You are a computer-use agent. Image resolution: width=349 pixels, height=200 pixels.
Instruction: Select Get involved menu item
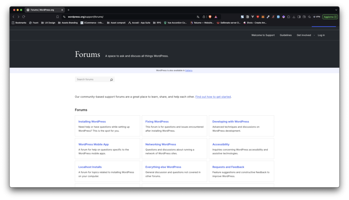coord(304,35)
